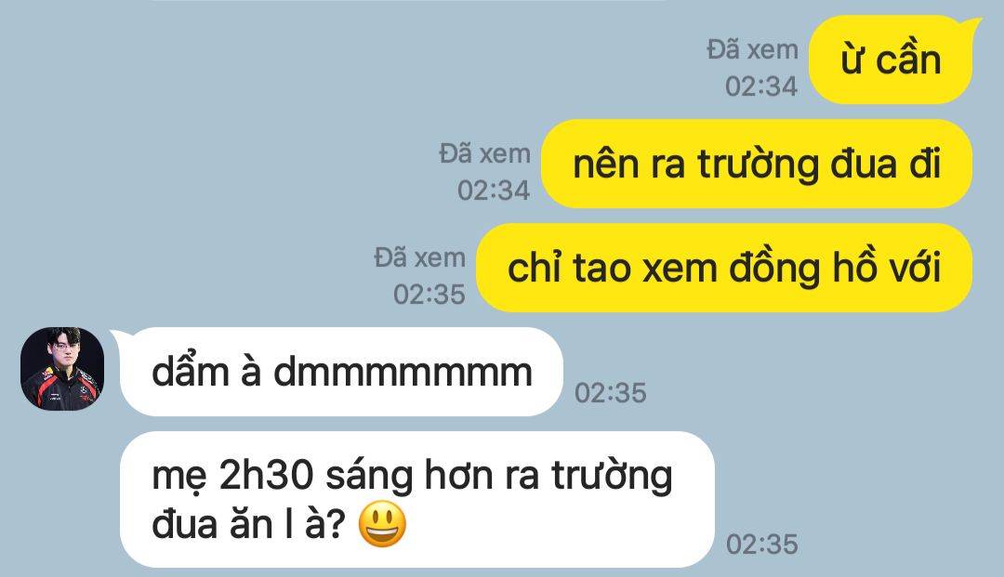Image resolution: width=1004 pixels, height=577 pixels.
Task: Tap the 02:34 timestamp beside 'nên ra trường đua đi'
Action: click(494, 190)
